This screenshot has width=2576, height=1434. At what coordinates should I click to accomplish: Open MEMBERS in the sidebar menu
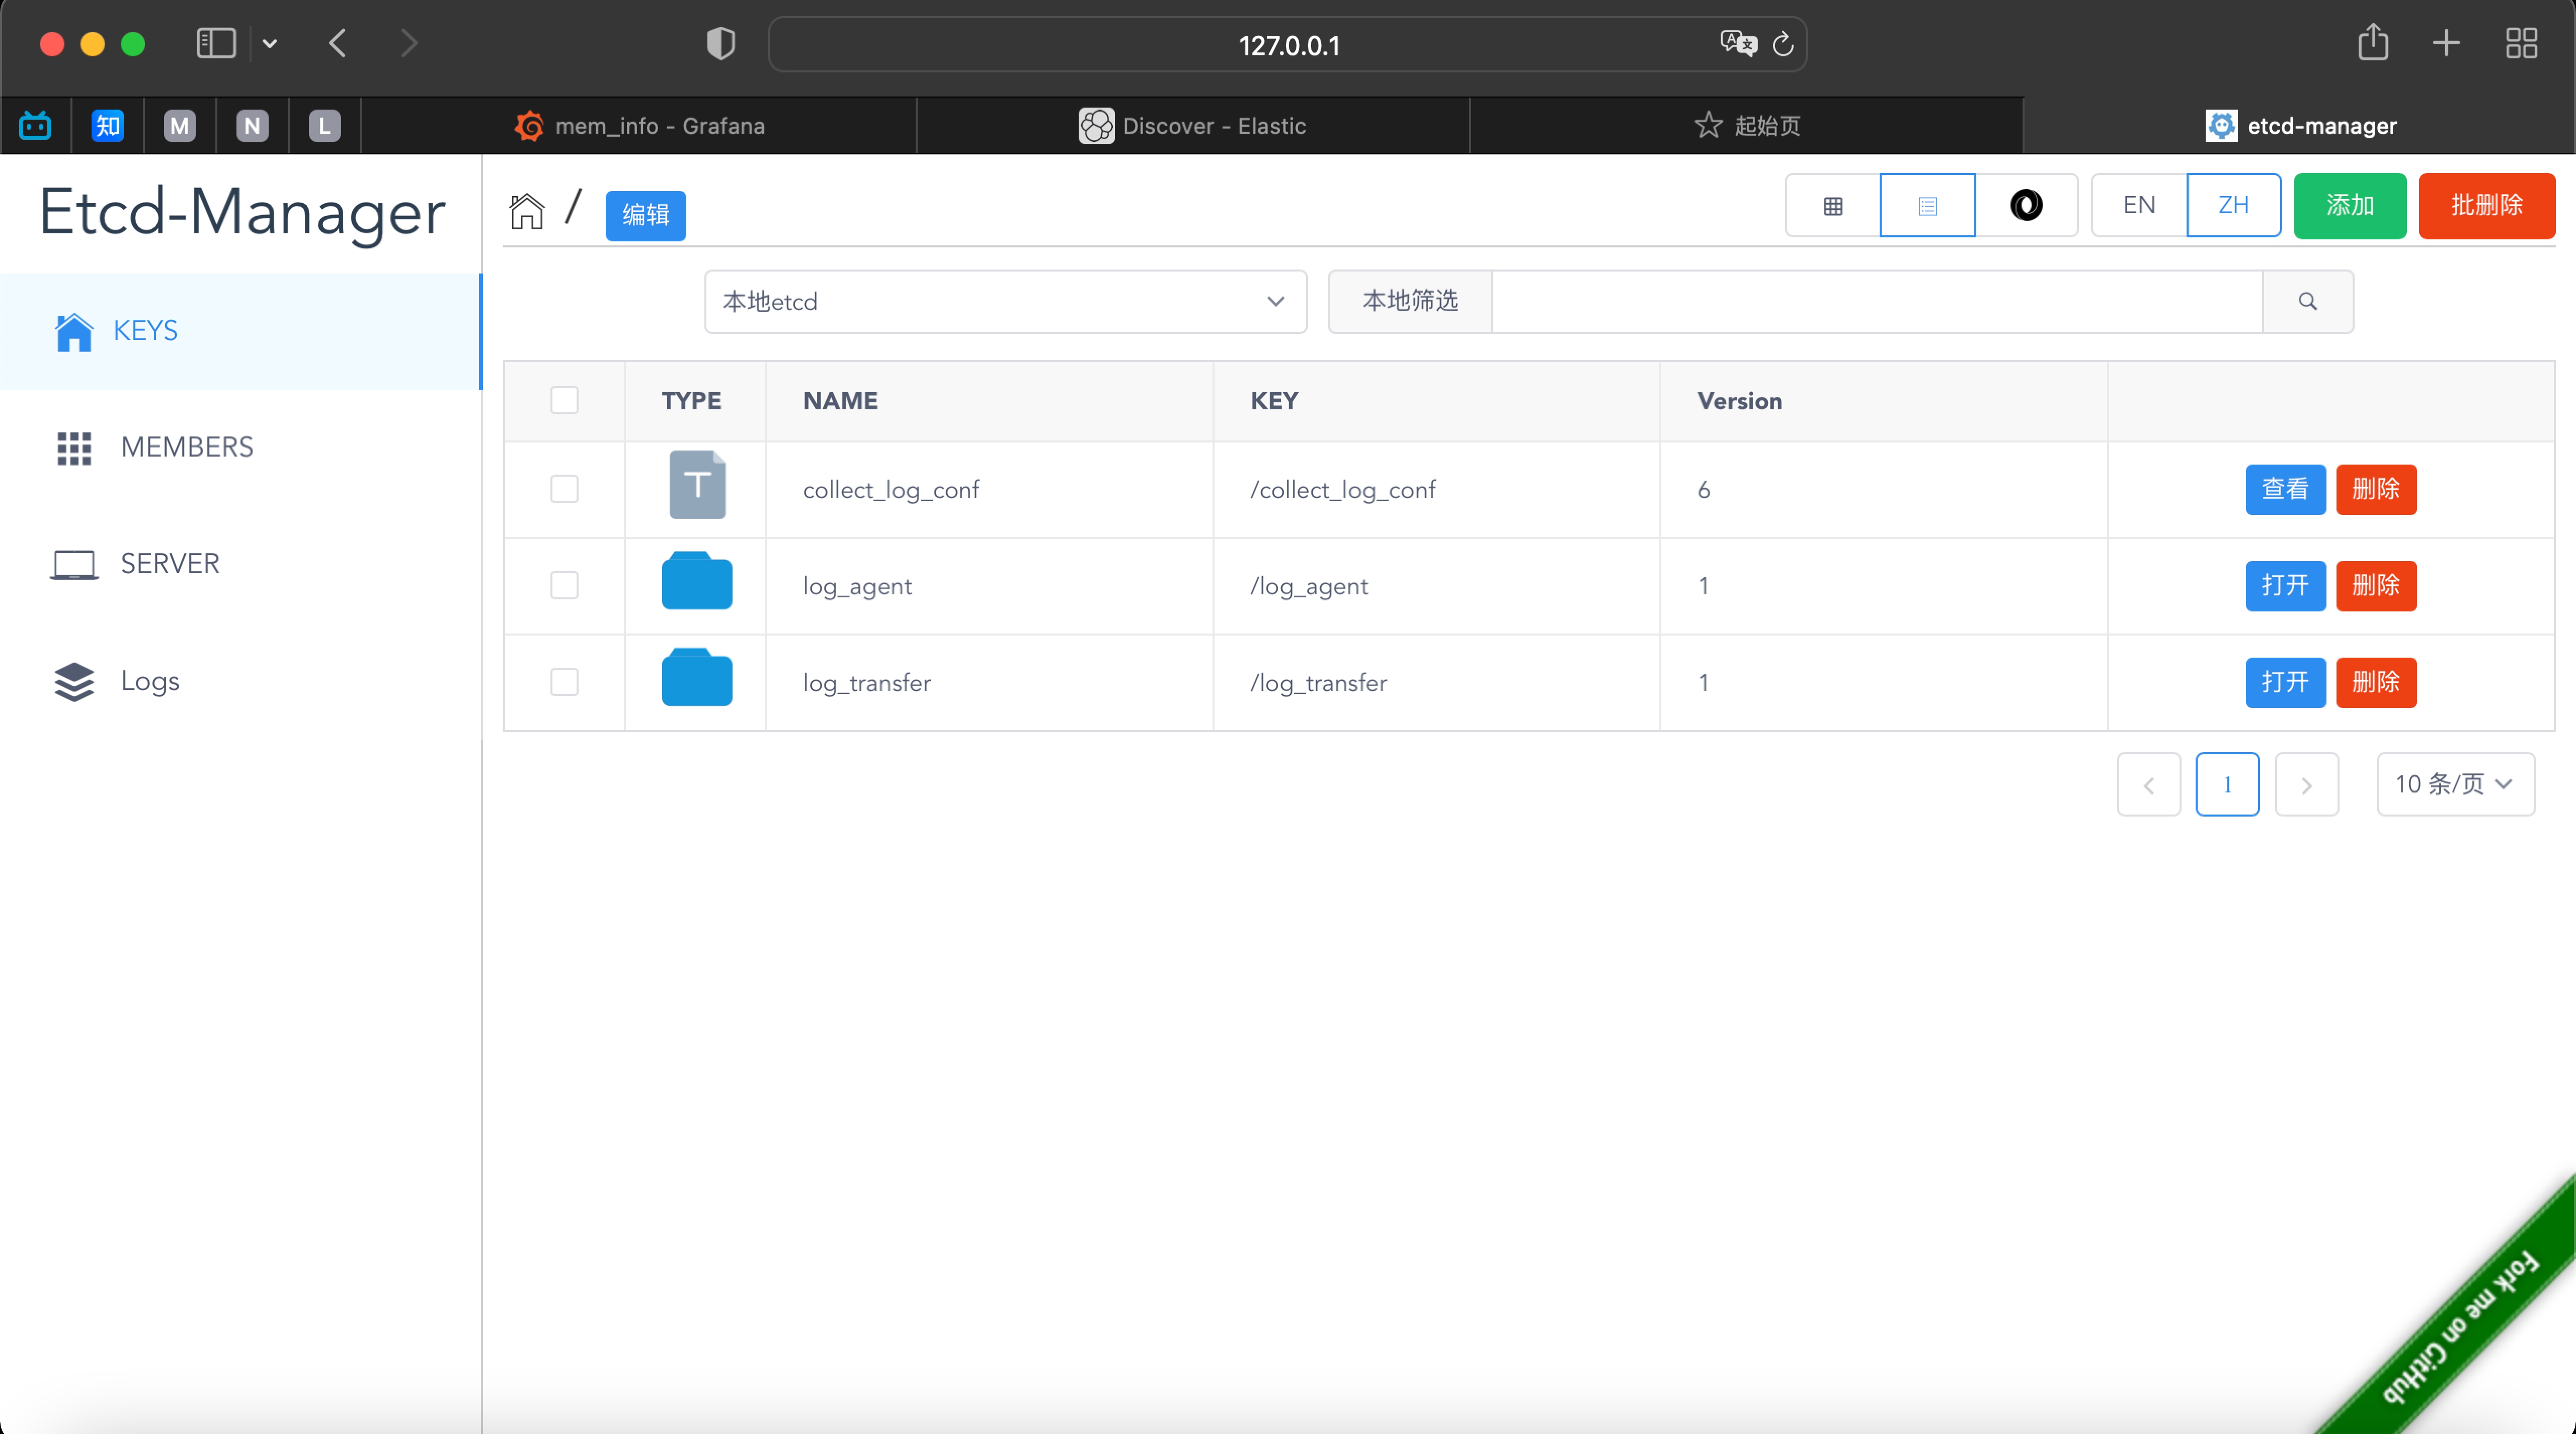click(241, 447)
